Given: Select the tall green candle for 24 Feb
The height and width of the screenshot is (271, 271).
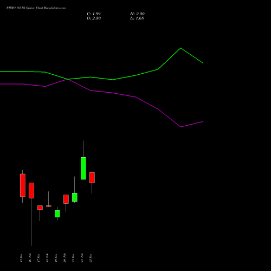Looking at the screenshot, I should click(x=83, y=168).
